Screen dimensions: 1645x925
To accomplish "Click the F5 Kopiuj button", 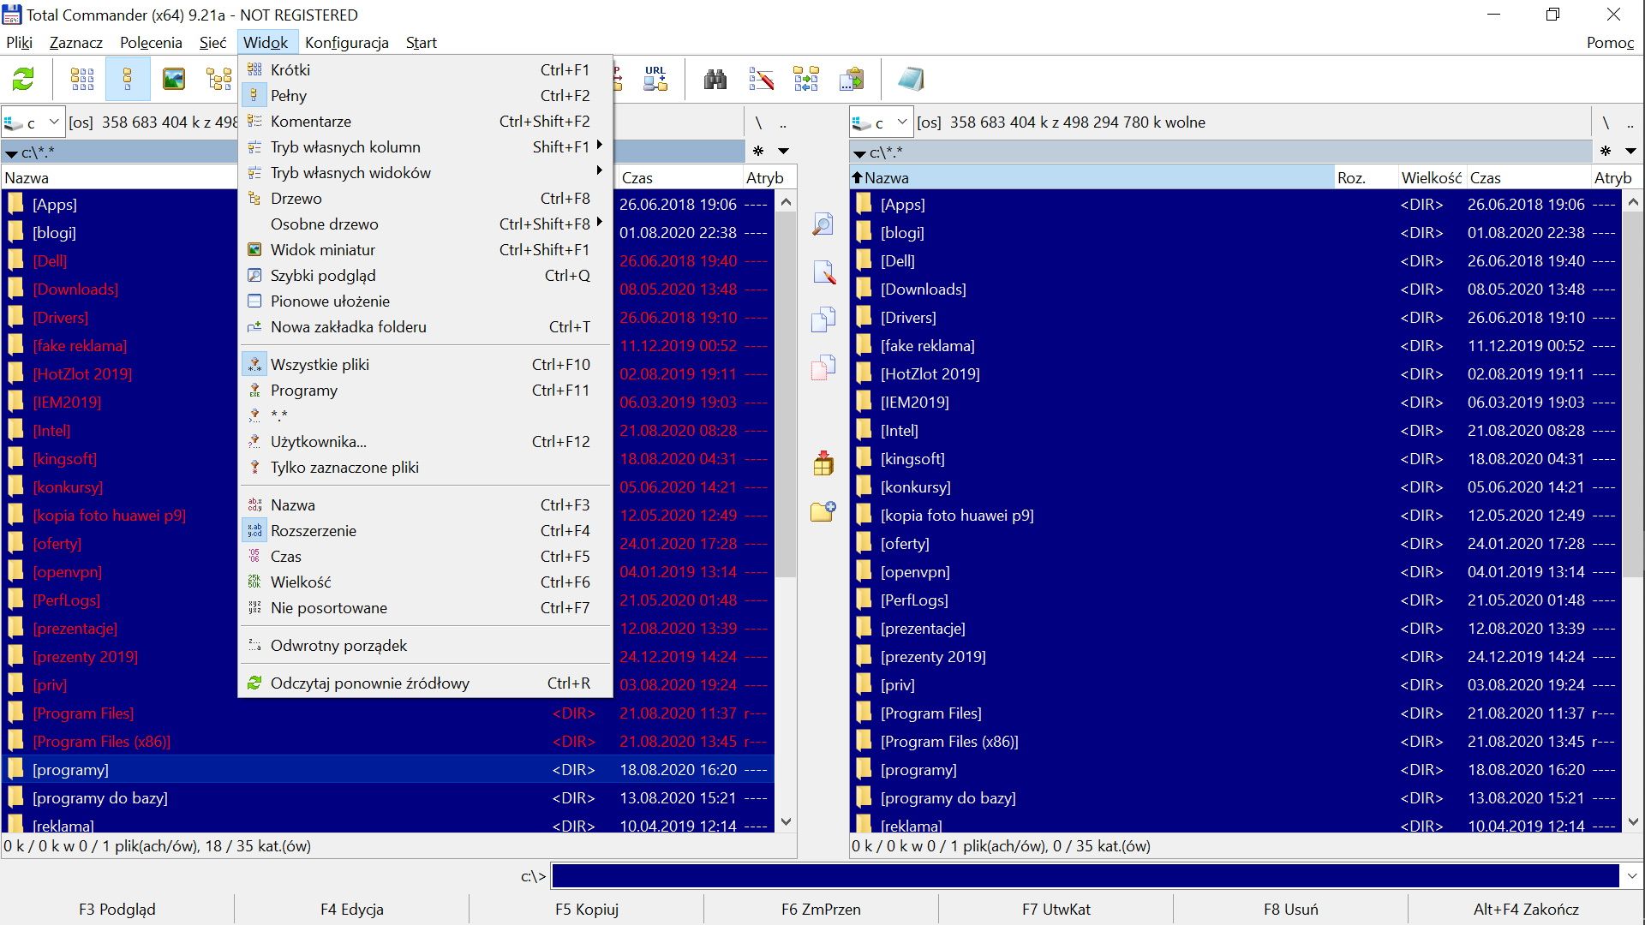I will pos(587,909).
